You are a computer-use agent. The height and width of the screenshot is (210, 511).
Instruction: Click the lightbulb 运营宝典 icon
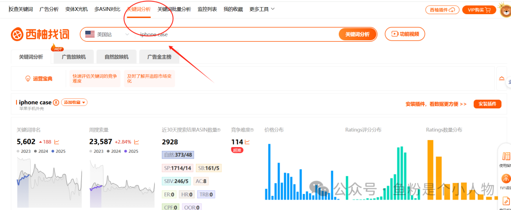click(x=28, y=79)
